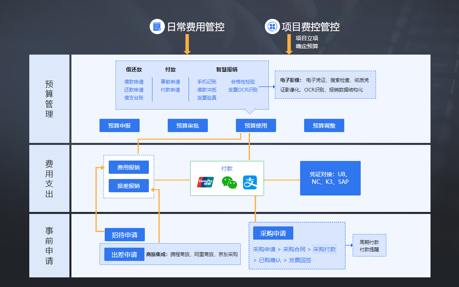459x287 pixels.
Task: Click the 凭证对接 U8 NC K3 SAP box
Action: (330, 178)
